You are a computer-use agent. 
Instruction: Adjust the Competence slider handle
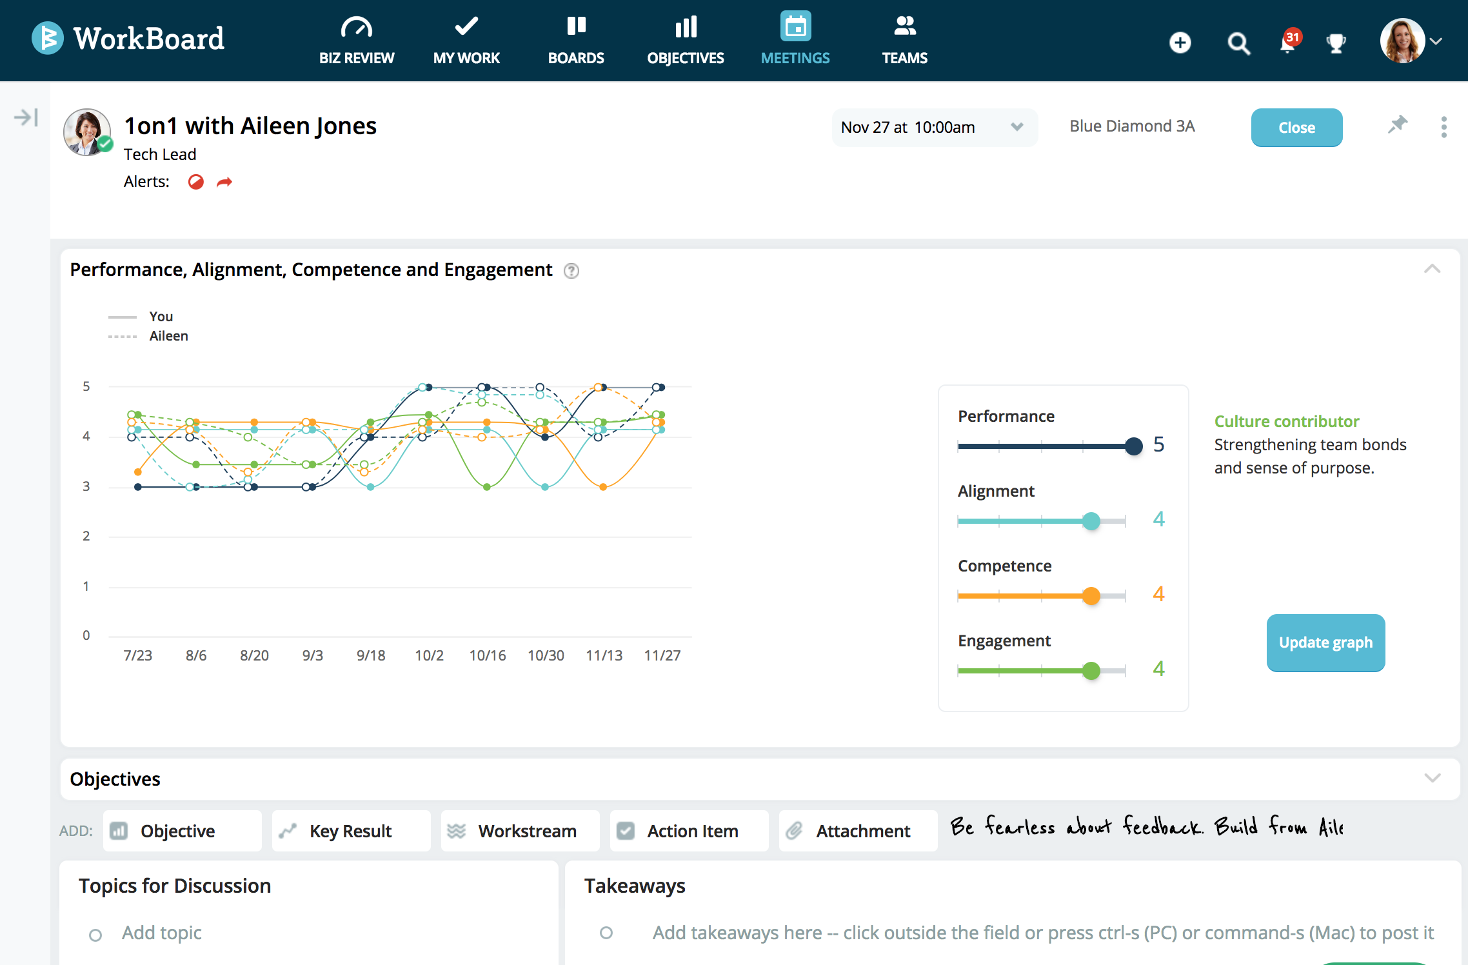click(x=1091, y=595)
